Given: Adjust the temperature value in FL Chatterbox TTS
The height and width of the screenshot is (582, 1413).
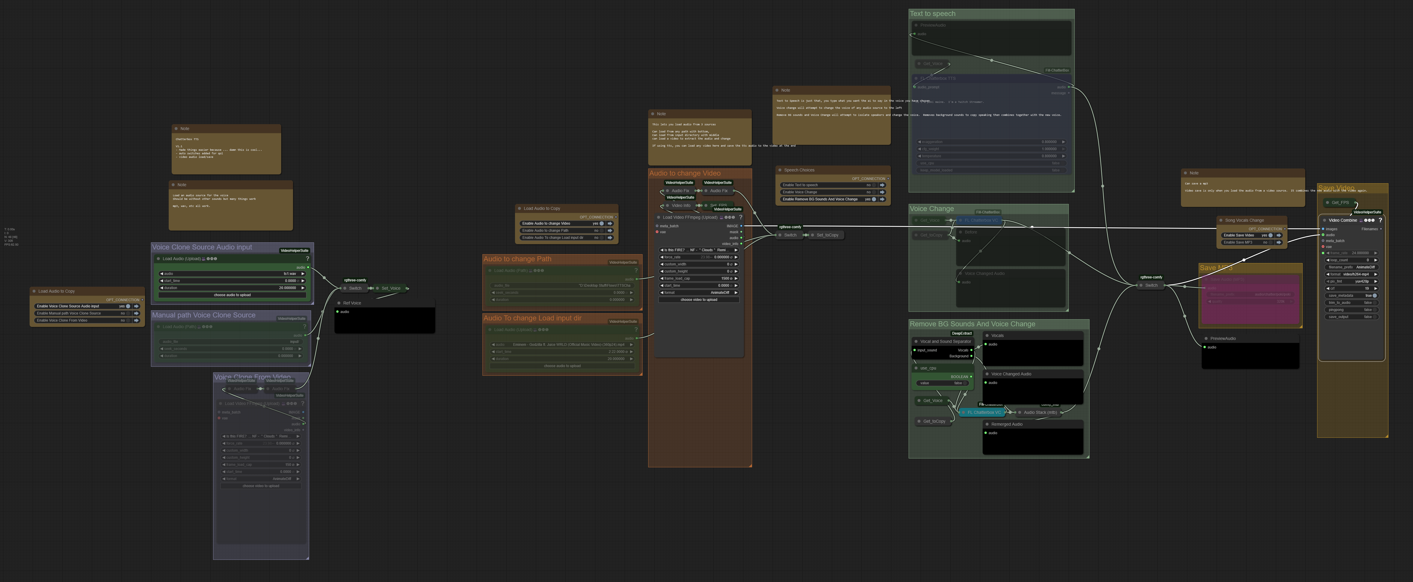Looking at the screenshot, I should (992, 156).
